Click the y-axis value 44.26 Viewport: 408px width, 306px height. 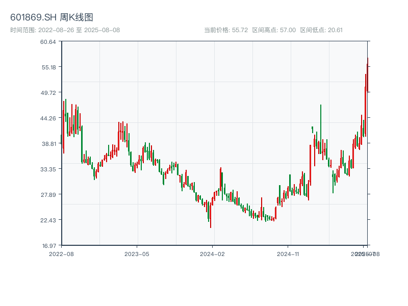tap(48, 118)
